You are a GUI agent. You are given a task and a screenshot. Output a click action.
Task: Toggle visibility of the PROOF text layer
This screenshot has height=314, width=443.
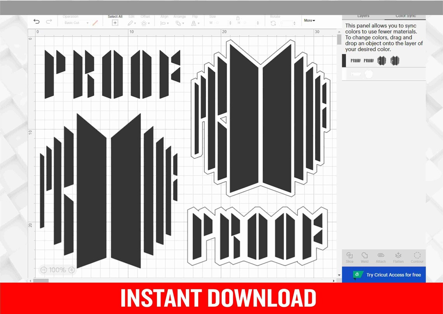click(x=356, y=74)
